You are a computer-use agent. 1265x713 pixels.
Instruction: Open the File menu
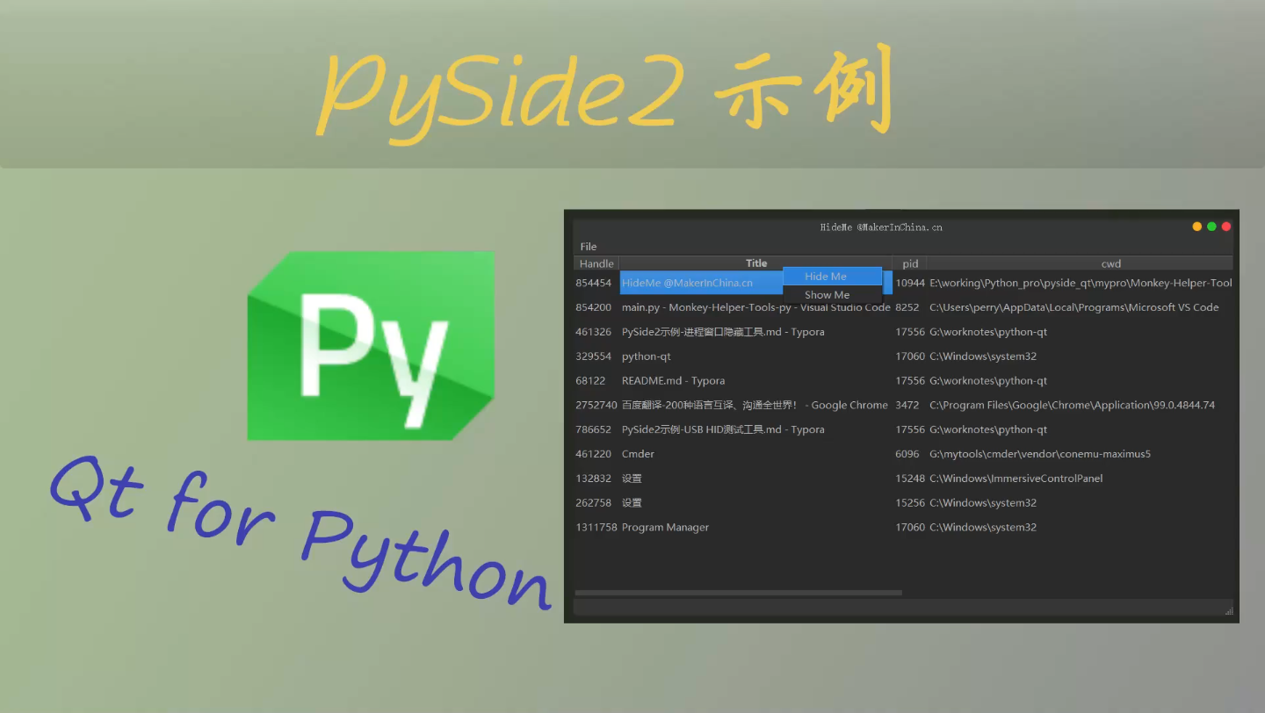pos(589,247)
